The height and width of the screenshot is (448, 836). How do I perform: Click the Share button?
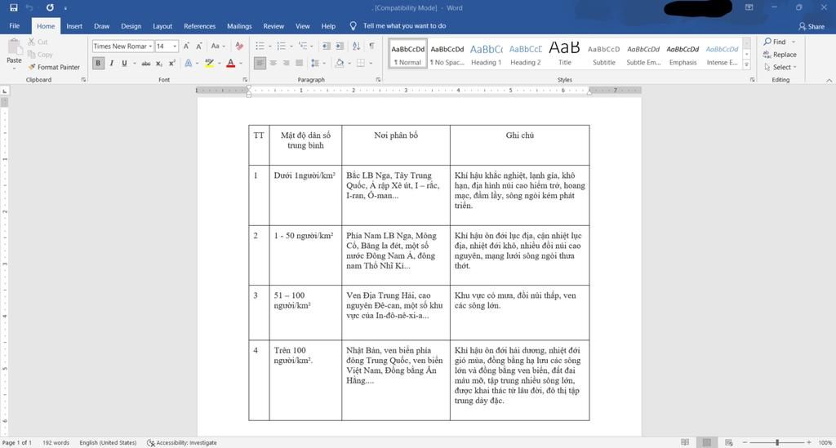[812, 26]
